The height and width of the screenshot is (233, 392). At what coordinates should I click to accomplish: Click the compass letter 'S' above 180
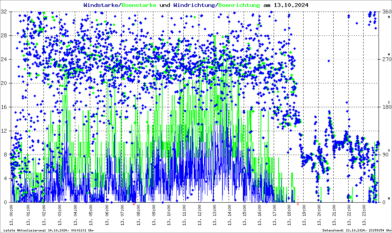389,102
